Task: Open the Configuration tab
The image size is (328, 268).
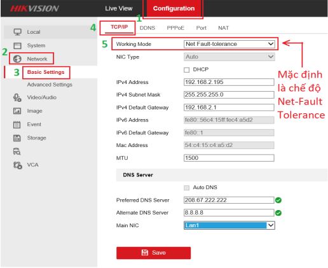Action: point(174,8)
